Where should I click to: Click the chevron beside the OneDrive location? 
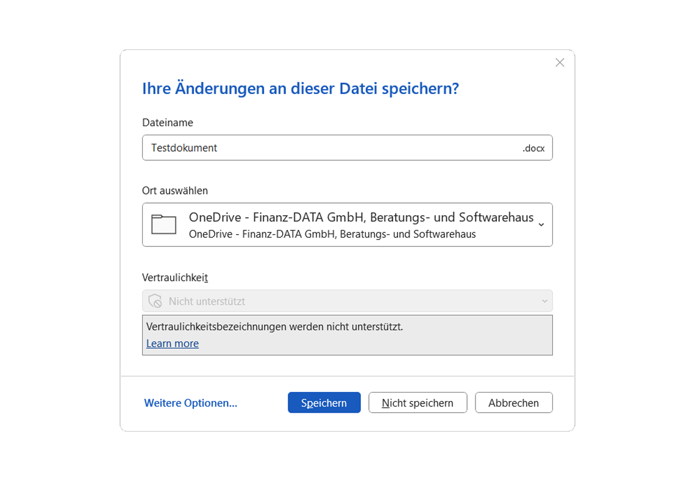[540, 224]
